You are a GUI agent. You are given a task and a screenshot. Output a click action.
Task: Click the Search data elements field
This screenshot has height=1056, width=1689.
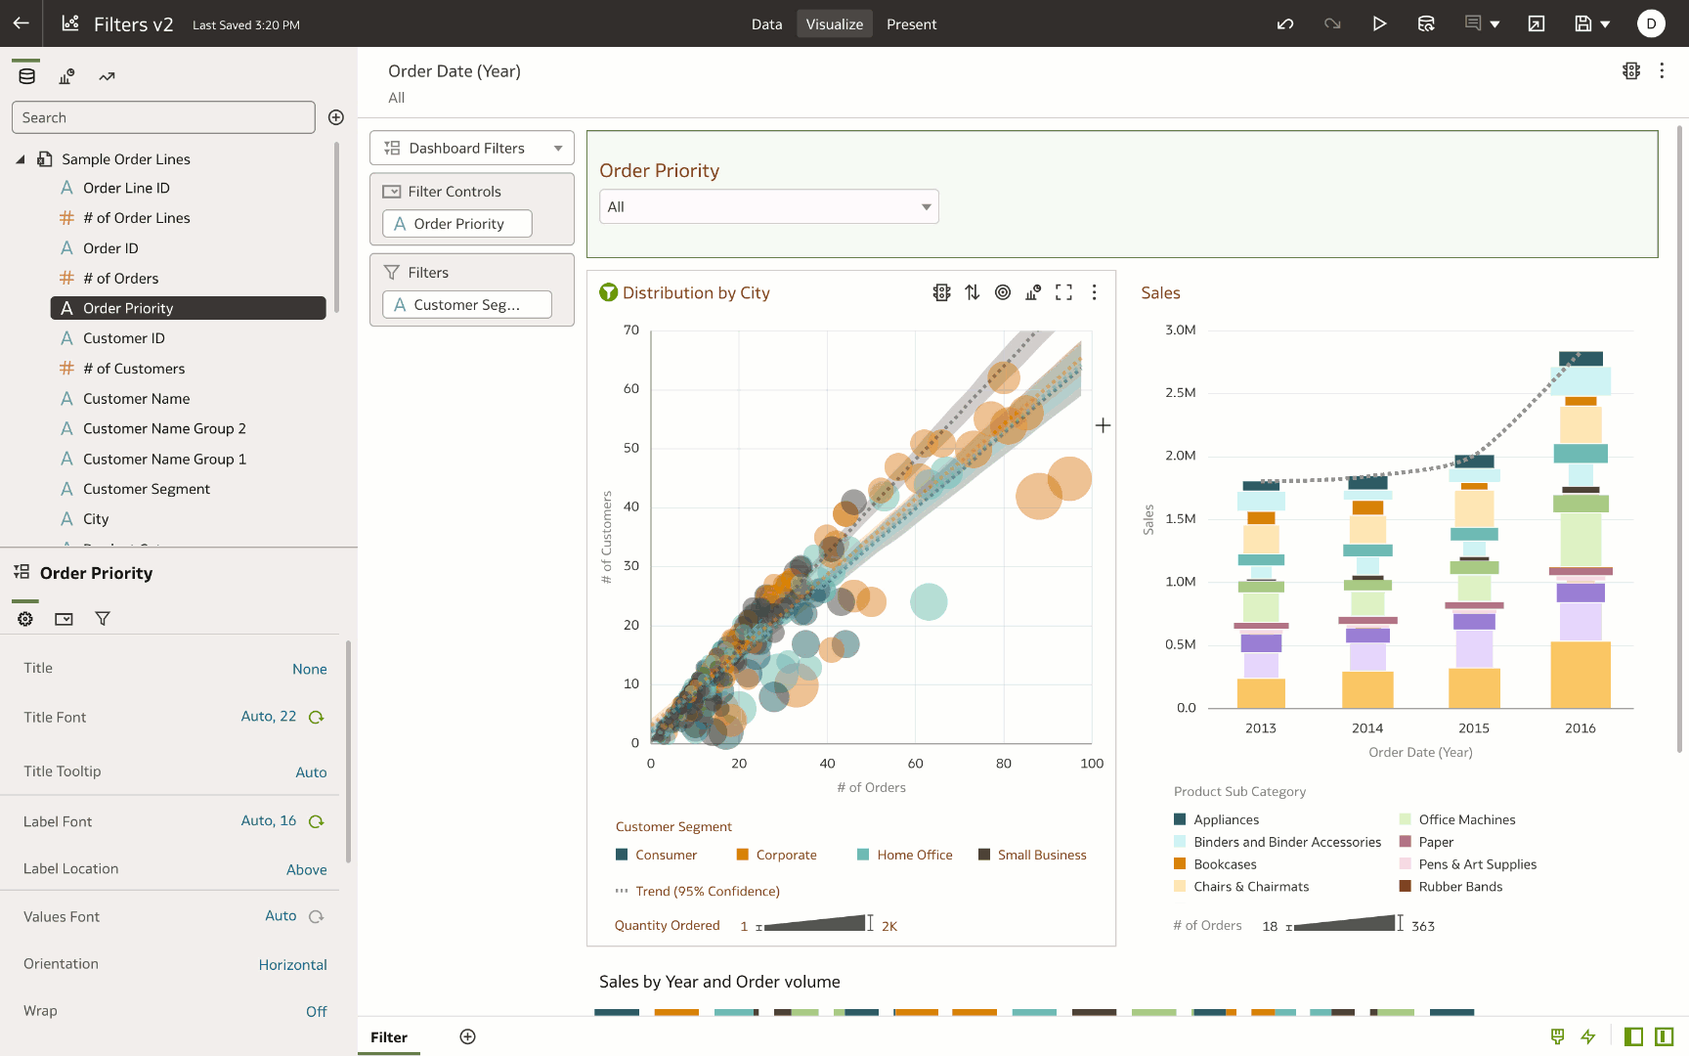pos(163,117)
